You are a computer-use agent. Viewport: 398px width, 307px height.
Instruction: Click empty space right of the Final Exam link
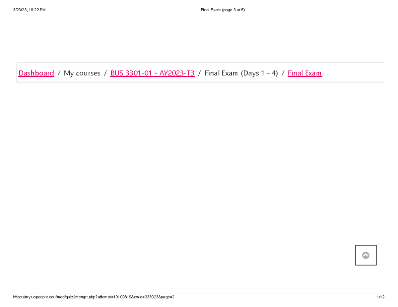(x=352, y=73)
